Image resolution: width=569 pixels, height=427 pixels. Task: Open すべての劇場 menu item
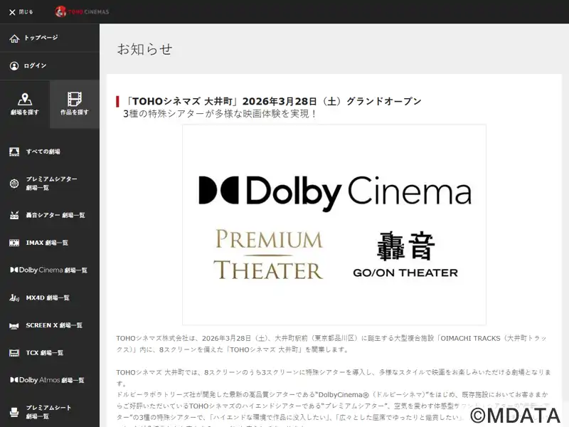[43, 152]
